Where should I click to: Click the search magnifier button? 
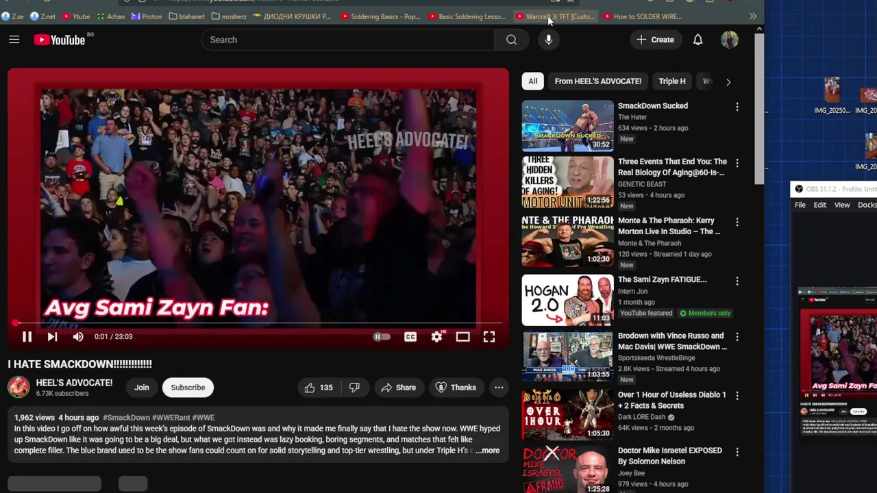coord(511,40)
